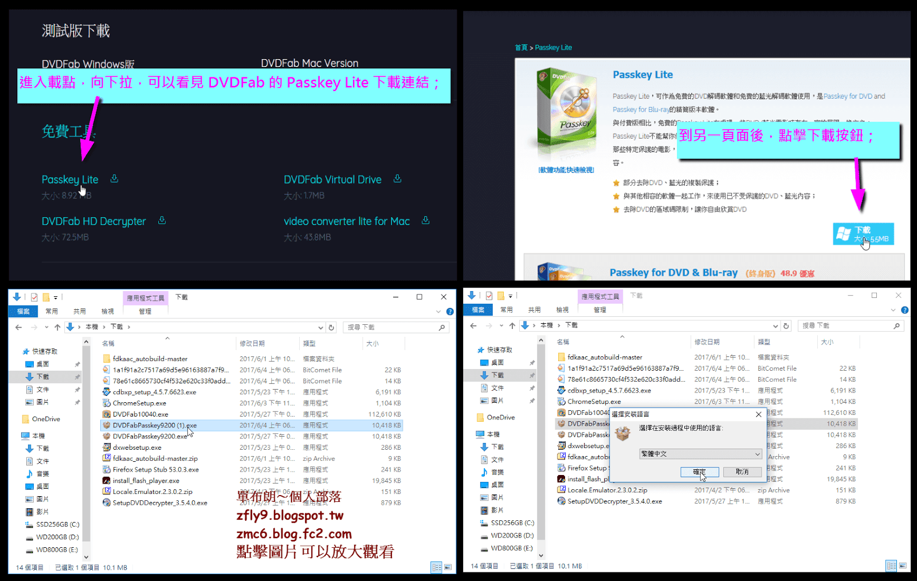Open the recent locations dropdown in left Explorer
Viewport: 917px width, 581px height.
(x=46, y=327)
